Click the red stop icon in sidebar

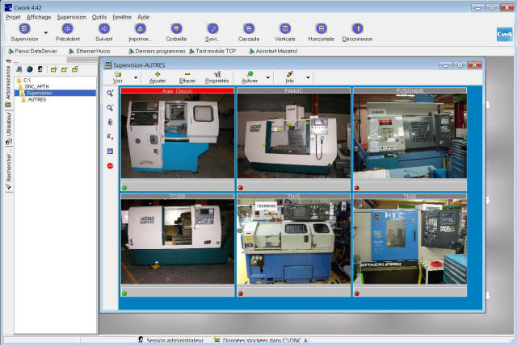(110, 165)
